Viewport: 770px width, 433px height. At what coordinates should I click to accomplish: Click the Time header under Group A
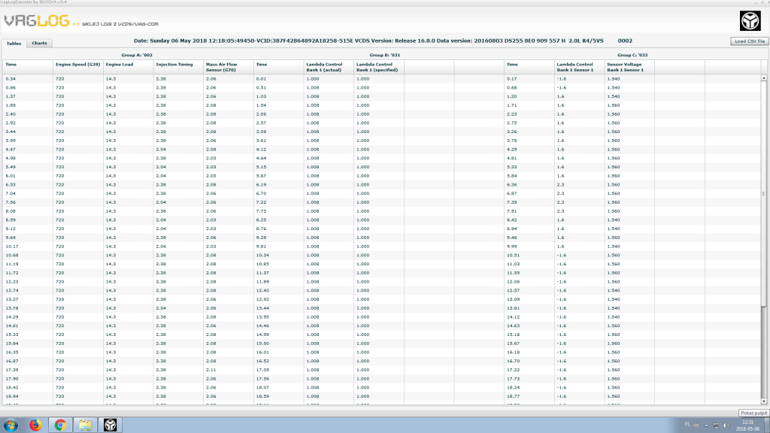[28, 67]
